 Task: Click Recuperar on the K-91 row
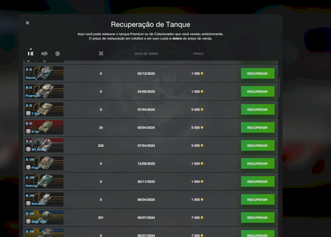pos(257,127)
